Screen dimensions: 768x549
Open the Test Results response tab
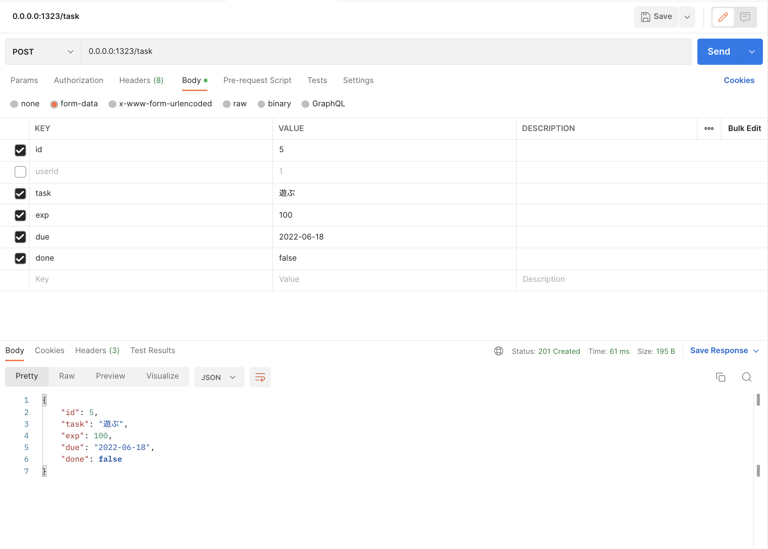(x=153, y=350)
